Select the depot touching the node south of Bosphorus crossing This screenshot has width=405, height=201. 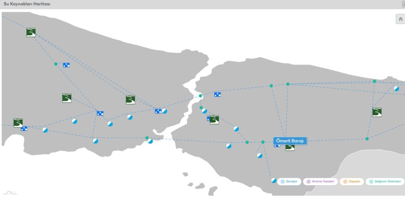204,111
